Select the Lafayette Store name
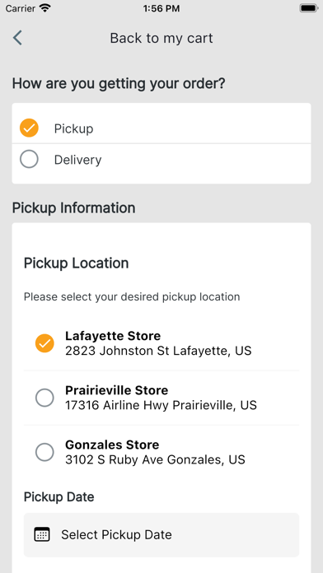 (113, 335)
